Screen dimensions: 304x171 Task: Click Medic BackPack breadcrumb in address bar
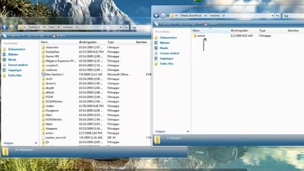[191, 16]
